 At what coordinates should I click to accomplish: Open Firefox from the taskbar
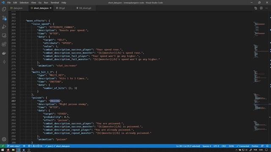[x=8, y=150]
